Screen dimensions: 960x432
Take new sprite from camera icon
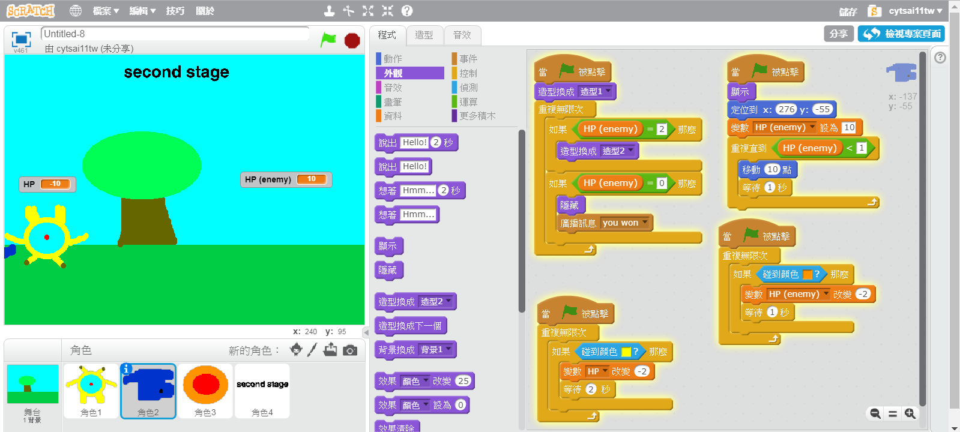pos(350,350)
